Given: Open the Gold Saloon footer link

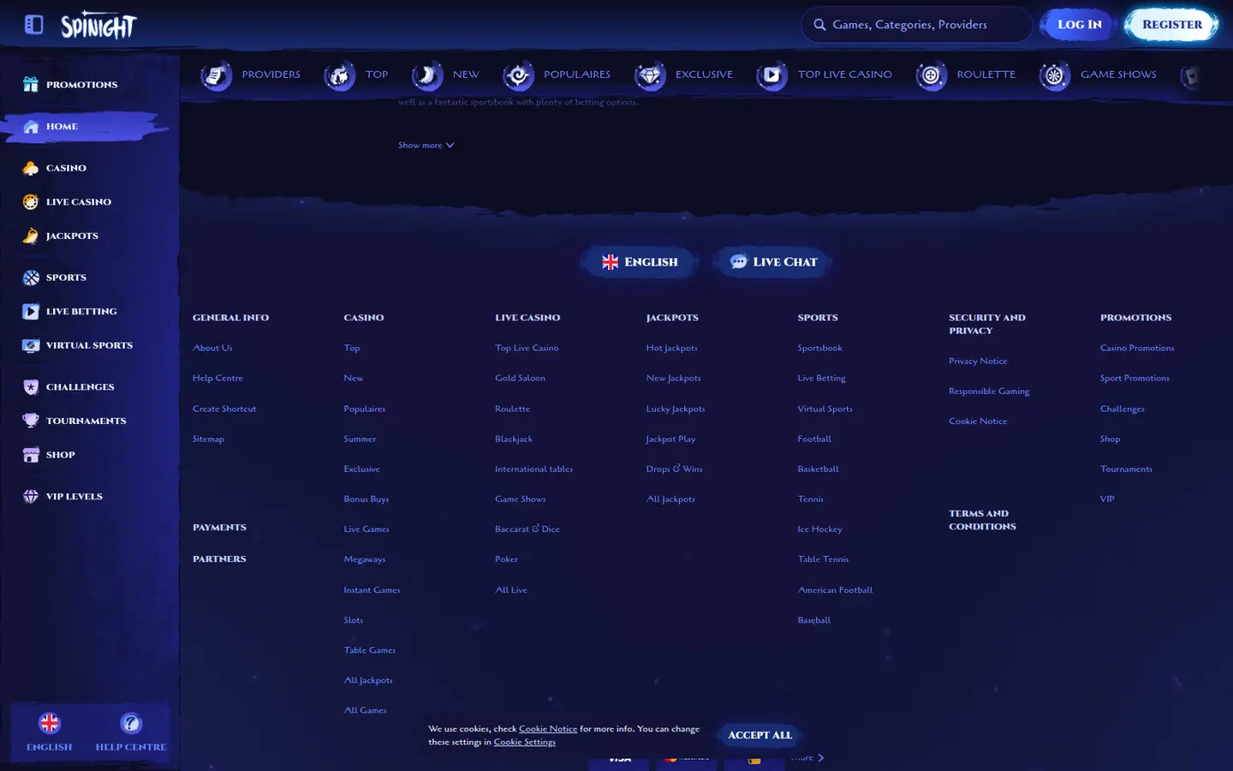Looking at the screenshot, I should pos(520,378).
